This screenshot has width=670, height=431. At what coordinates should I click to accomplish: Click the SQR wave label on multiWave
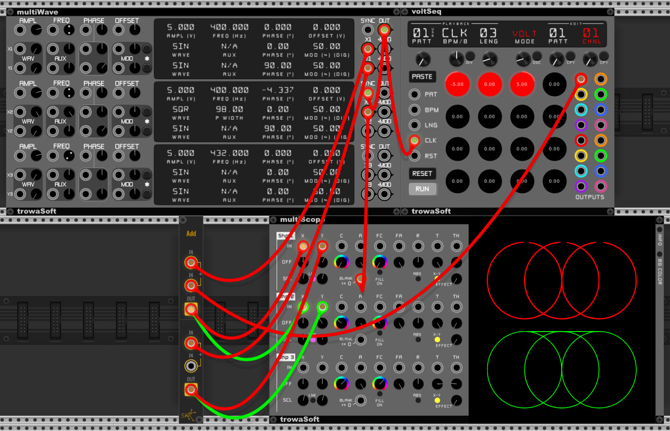pyautogui.click(x=181, y=110)
